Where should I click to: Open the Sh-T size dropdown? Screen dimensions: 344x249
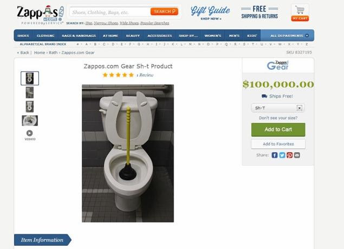pyautogui.click(x=278, y=108)
